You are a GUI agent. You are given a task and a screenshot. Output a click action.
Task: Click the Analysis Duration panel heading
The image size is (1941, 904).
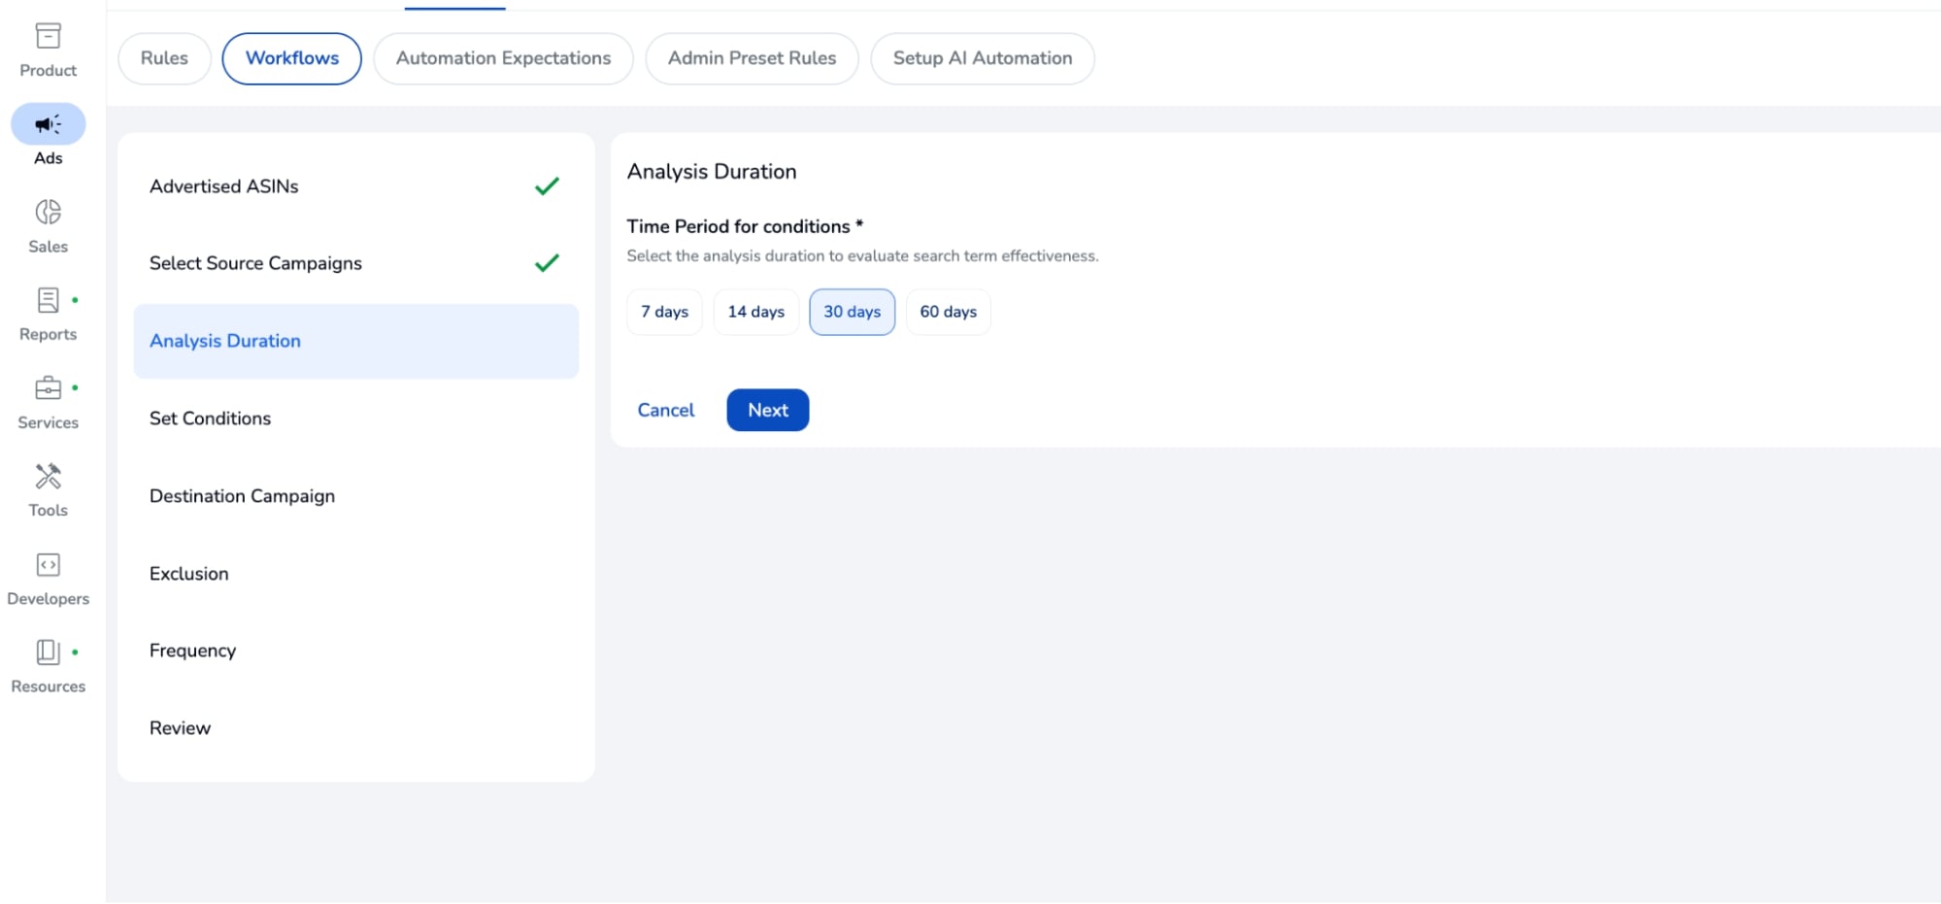712,172
